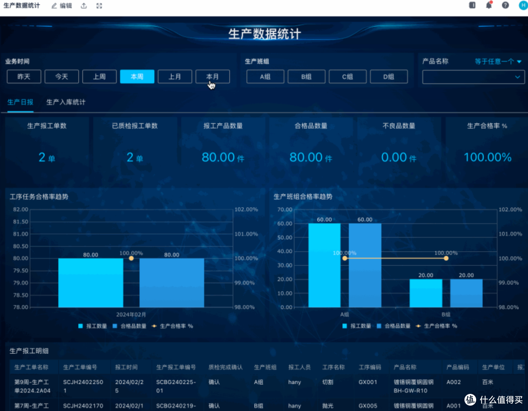
Task: Click the 合格品数量 80.00 件 value
Action: [311, 157]
